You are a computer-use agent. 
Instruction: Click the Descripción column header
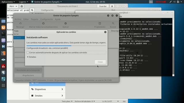115,31
